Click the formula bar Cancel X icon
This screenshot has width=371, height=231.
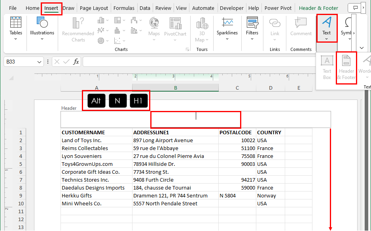coord(57,62)
